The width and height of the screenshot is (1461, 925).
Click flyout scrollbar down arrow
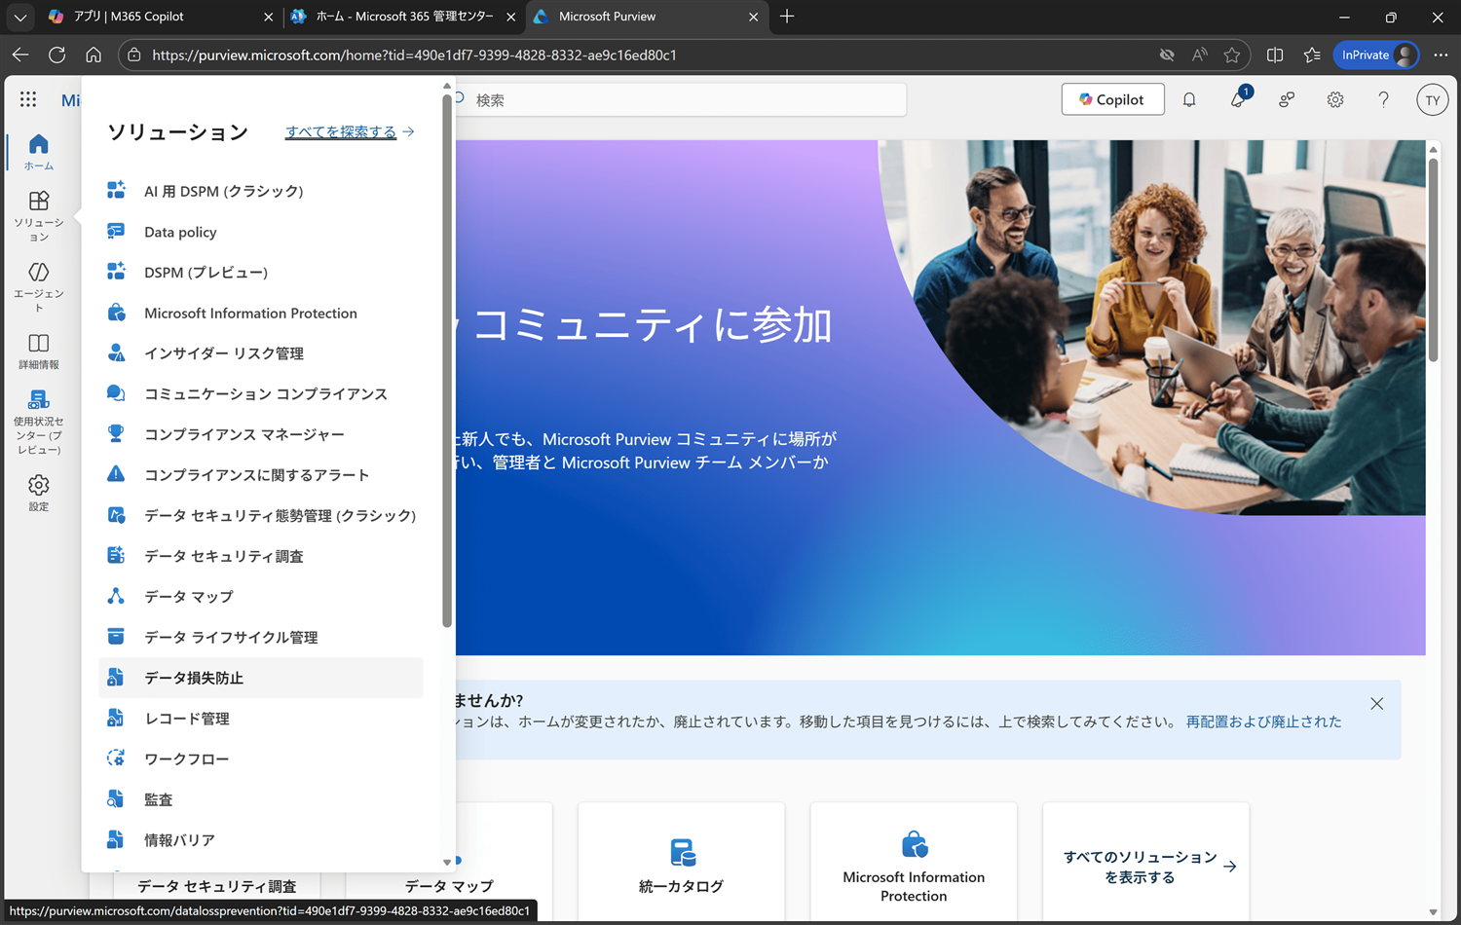447,862
